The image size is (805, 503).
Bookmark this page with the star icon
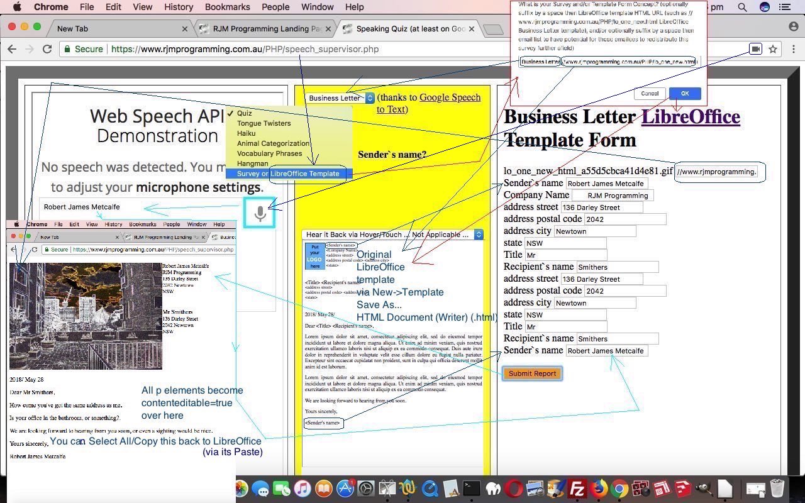pos(773,49)
